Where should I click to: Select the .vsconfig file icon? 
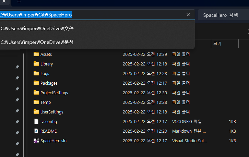[36, 121]
